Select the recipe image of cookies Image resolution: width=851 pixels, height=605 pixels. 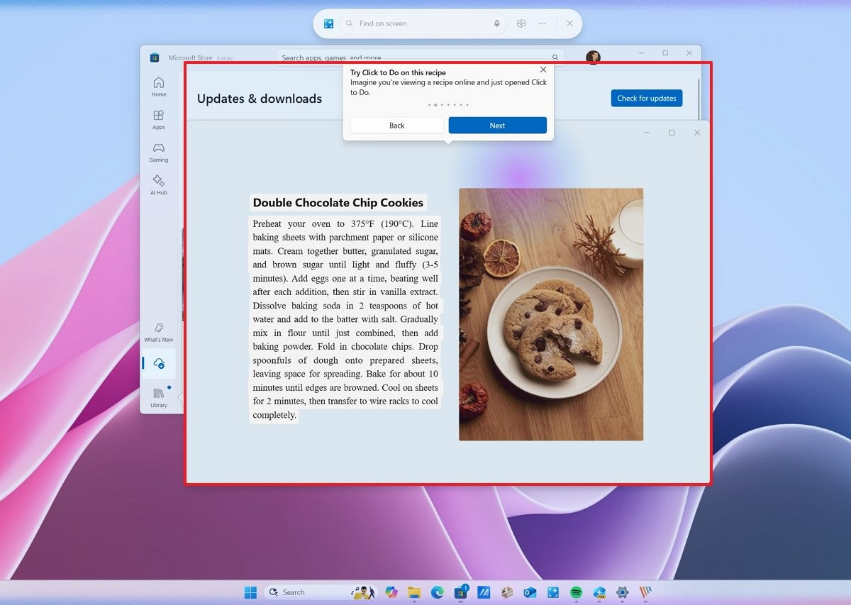click(550, 313)
